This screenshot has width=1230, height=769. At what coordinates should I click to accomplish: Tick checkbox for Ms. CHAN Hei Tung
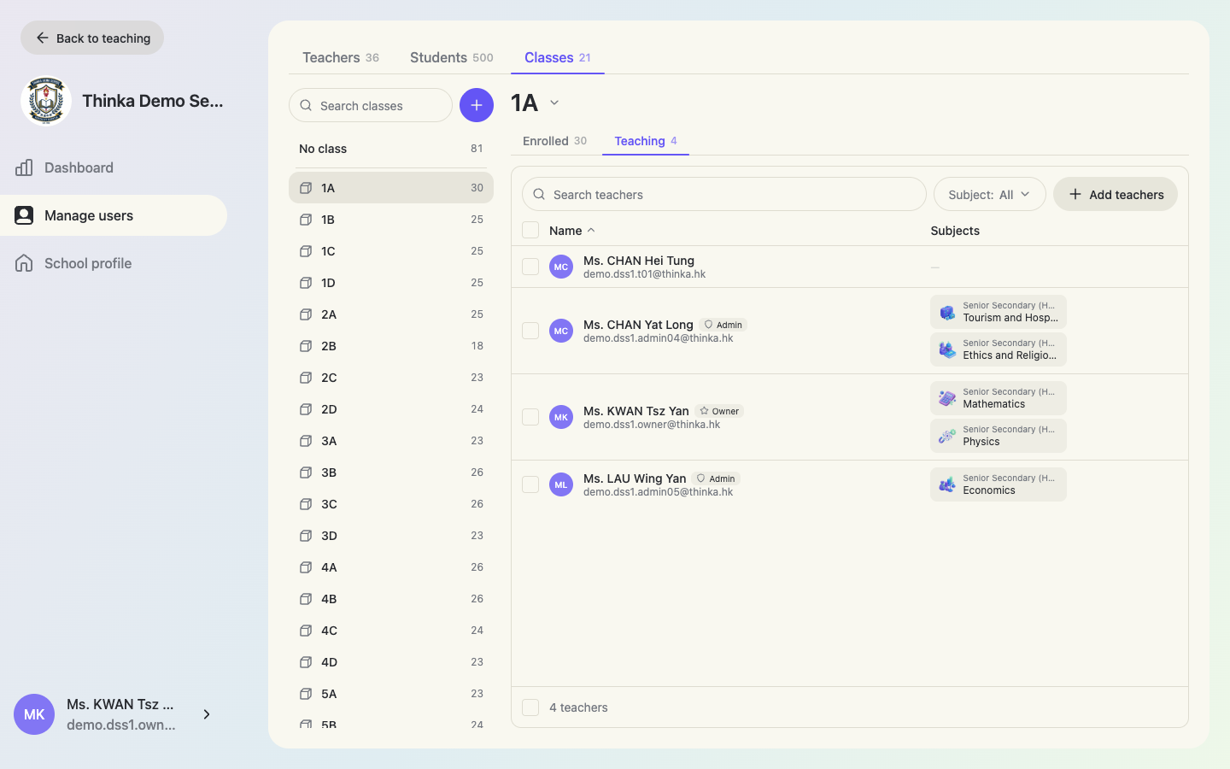pos(530,267)
